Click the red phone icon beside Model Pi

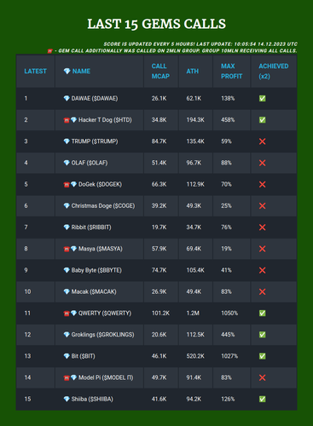[67, 378]
